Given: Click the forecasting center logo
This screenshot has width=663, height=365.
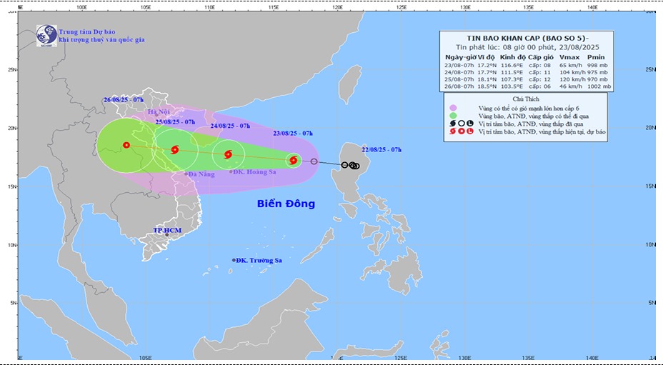Looking at the screenshot, I should click(x=46, y=36).
